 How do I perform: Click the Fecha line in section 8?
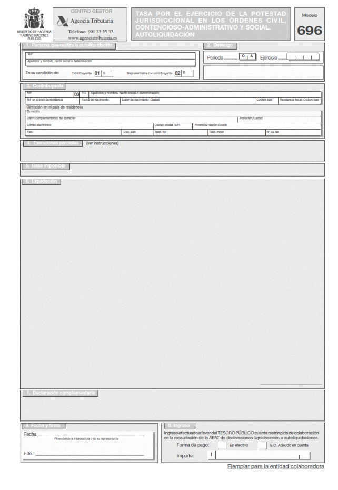91,434
